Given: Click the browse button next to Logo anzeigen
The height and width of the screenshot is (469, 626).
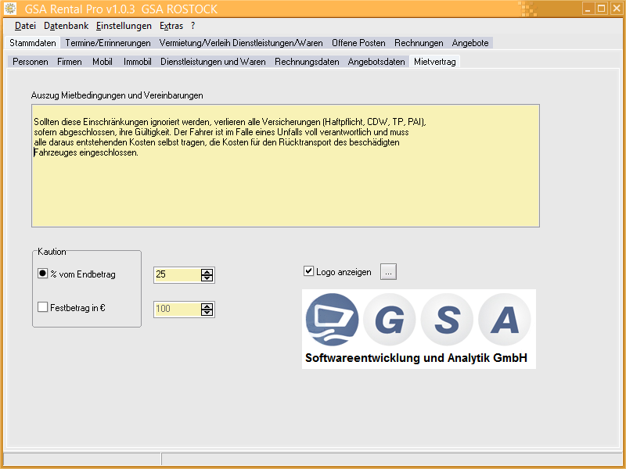Looking at the screenshot, I should pos(389,271).
